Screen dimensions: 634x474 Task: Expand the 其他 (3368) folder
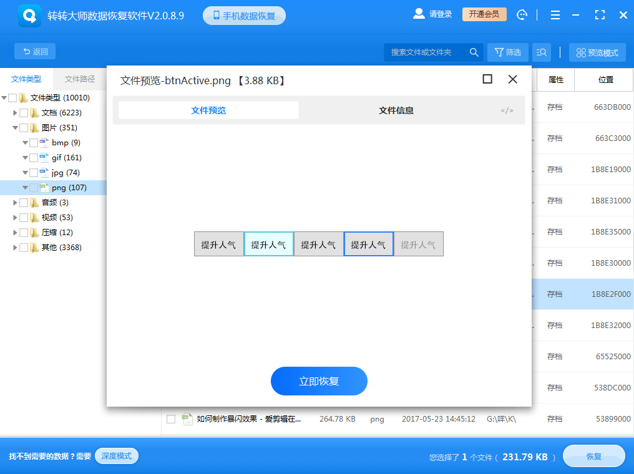pyautogui.click(x=14, y=247)
